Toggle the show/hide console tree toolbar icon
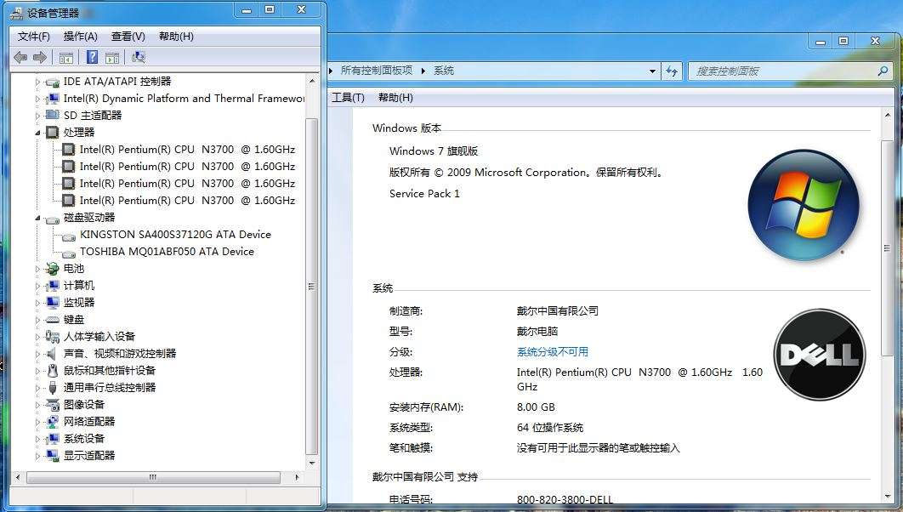Viewport: 903px width, 512px height. (x=66, y=58)
